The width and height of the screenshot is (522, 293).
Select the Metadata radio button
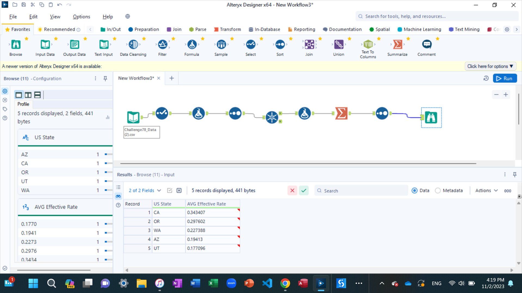(x=438, y=191)
